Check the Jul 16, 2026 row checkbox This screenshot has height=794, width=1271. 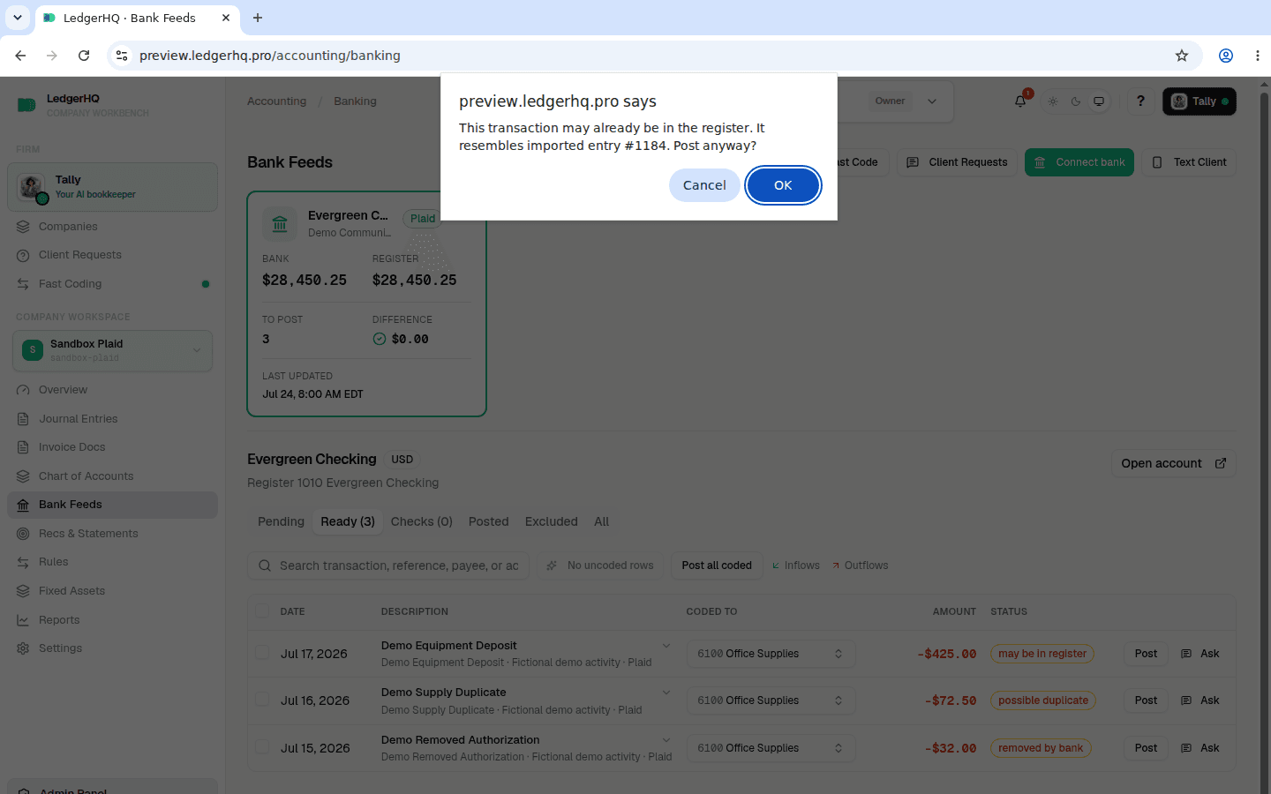click(262, 700)
